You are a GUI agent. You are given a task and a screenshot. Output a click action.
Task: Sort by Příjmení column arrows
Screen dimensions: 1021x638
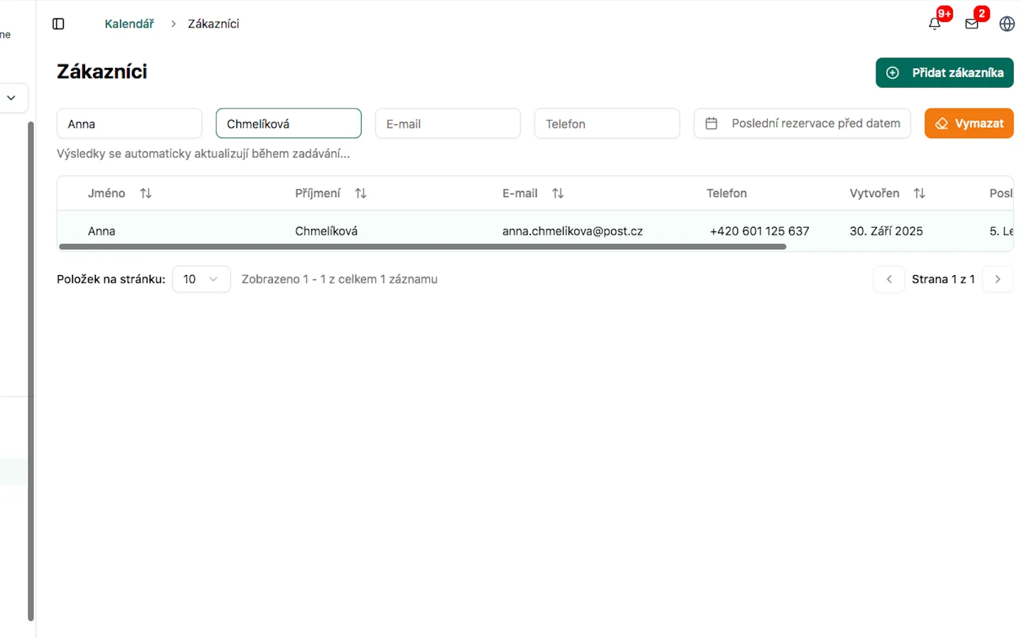(361, 194)
